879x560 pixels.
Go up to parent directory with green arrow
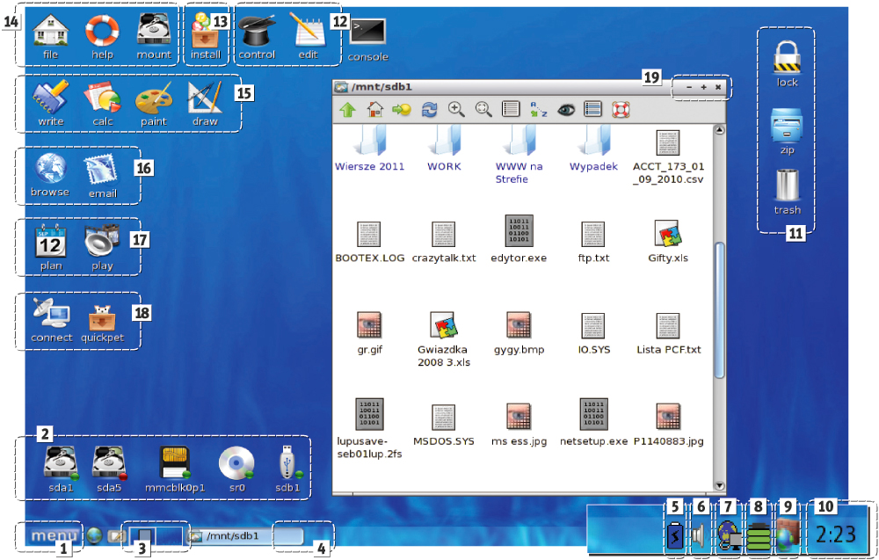[x=348, y=108]
